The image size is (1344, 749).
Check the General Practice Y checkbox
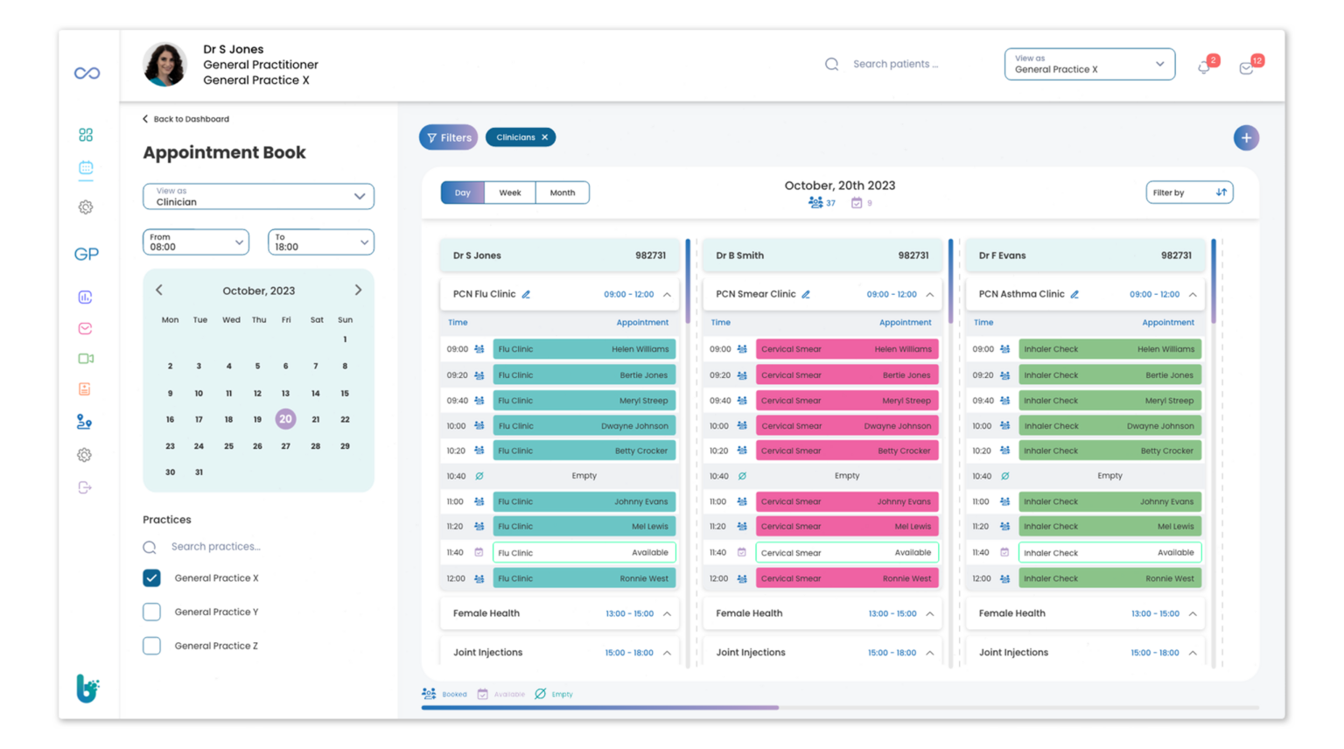pos(151,612)
